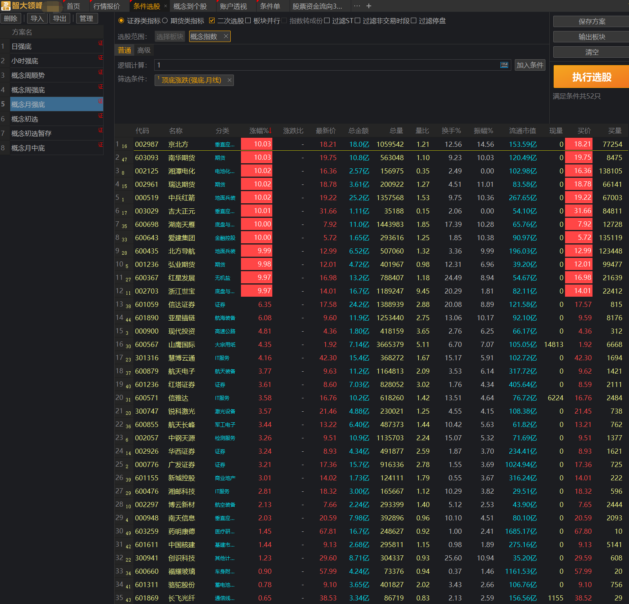Screen dimensions: 629x604
Task: Open the 选择板块 selector
Action: coord(170,36)
